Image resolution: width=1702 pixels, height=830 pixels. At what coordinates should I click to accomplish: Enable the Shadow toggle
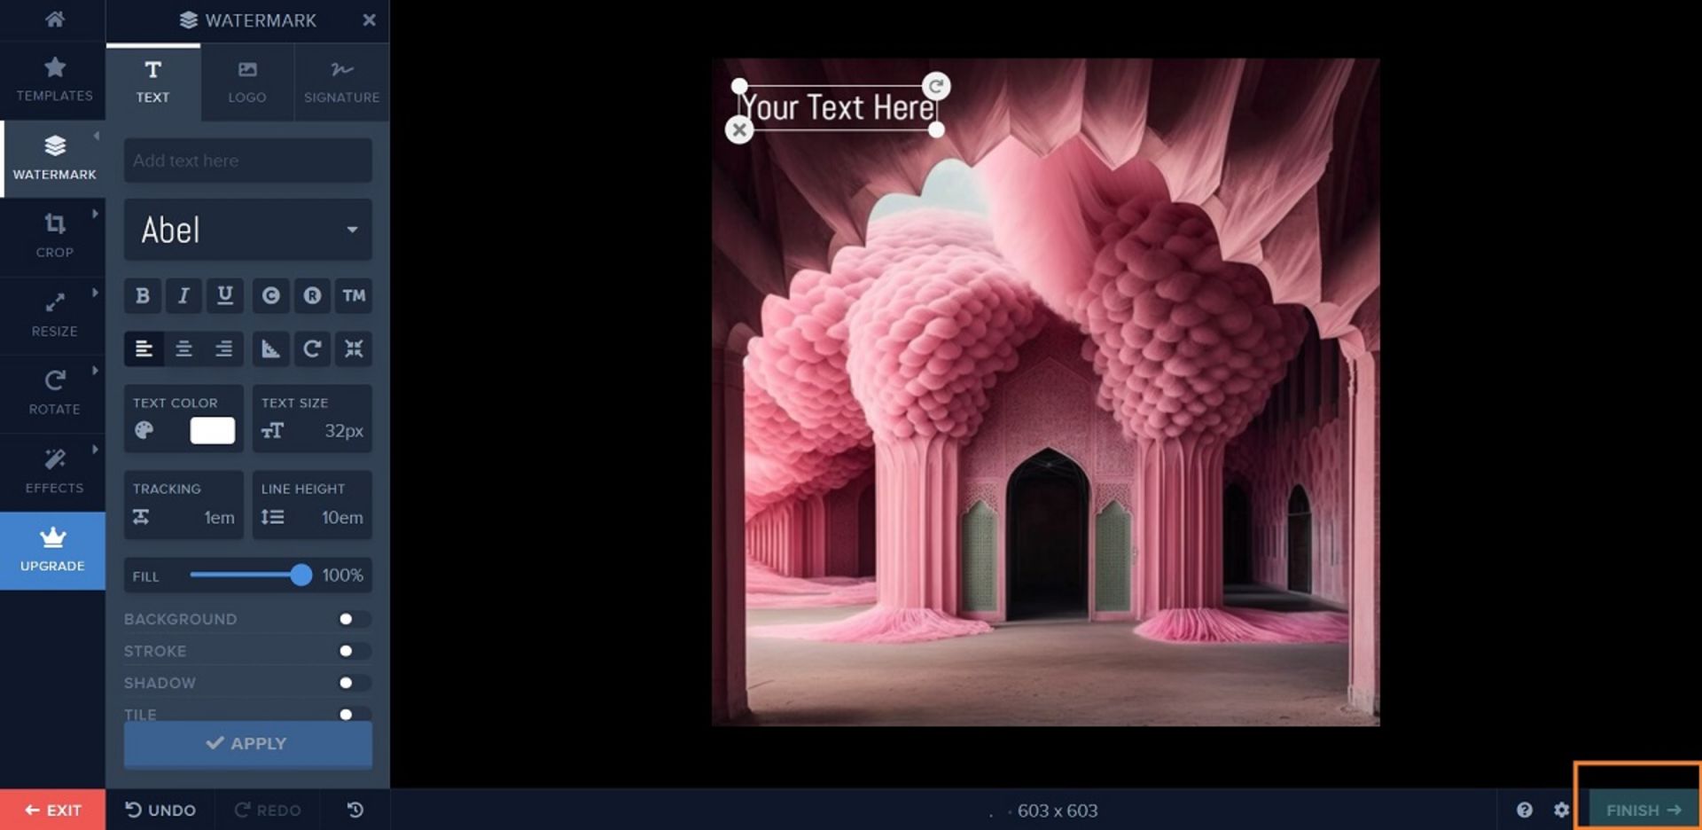(x=352, y=683)
